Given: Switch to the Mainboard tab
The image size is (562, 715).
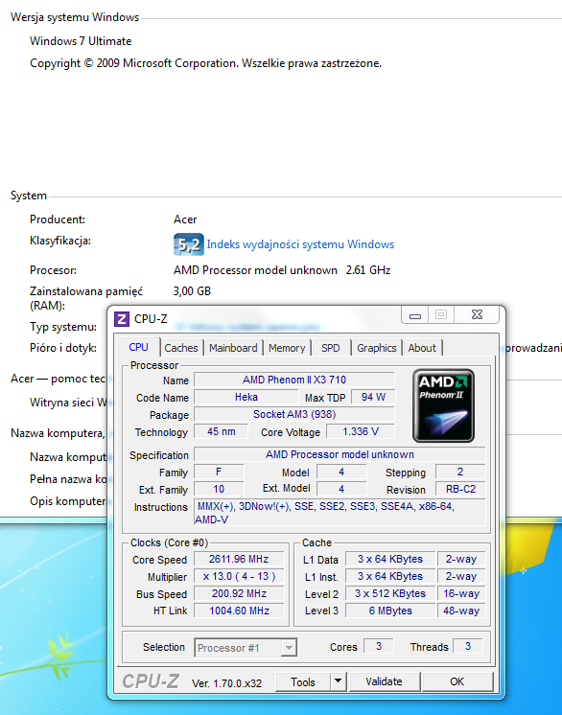Looking at the screenshot, I should 233,348.
